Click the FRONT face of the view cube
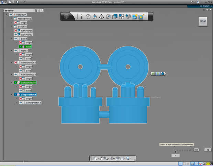The width and height of the screenshot is (213, 166). (203, 21)
